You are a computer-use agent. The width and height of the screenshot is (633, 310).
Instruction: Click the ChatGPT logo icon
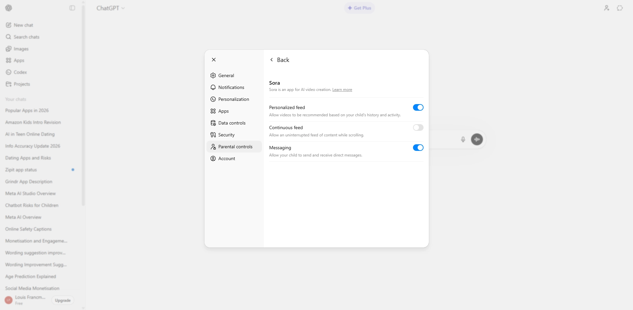9,8
